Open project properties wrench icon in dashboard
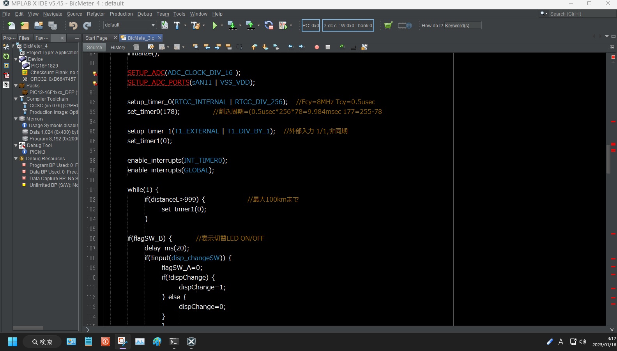This screenshot has width=617, height=351. [x=6, y=47]
